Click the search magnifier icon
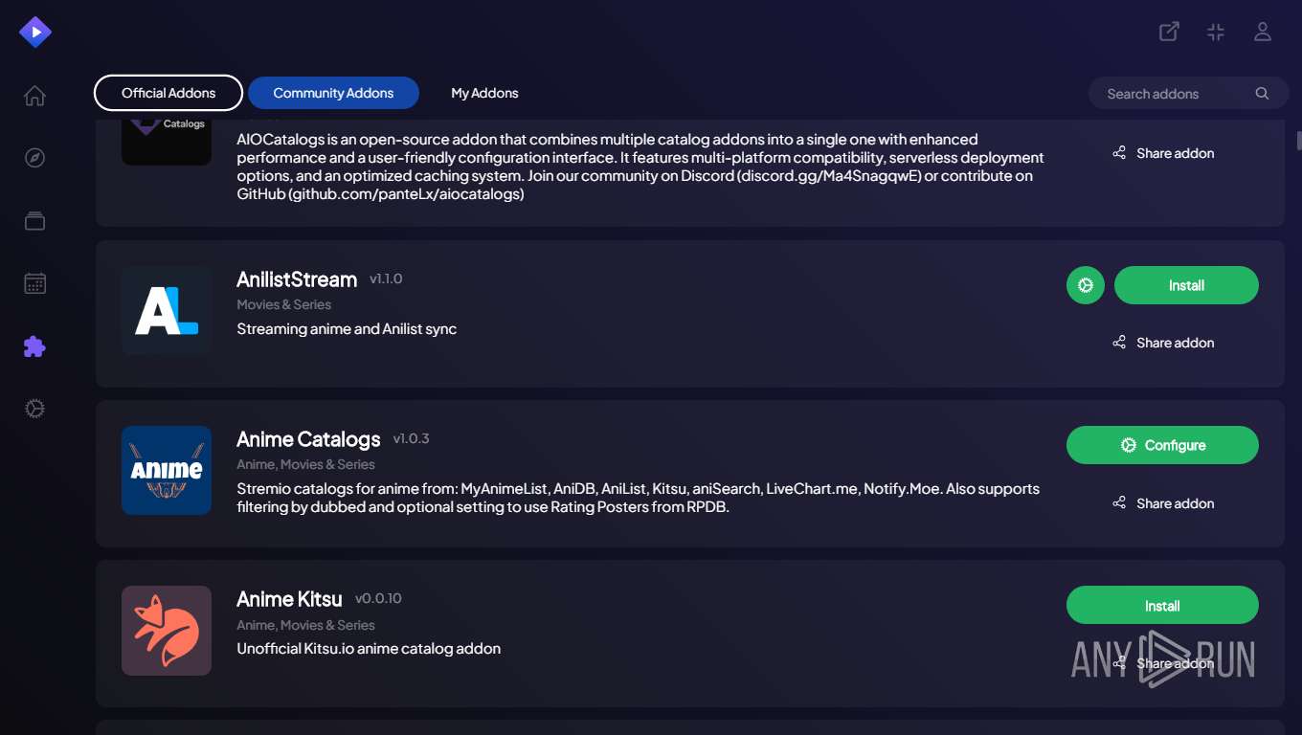Image resolution: width=1302 pixels, height=735 pixels. [1262, 94]
